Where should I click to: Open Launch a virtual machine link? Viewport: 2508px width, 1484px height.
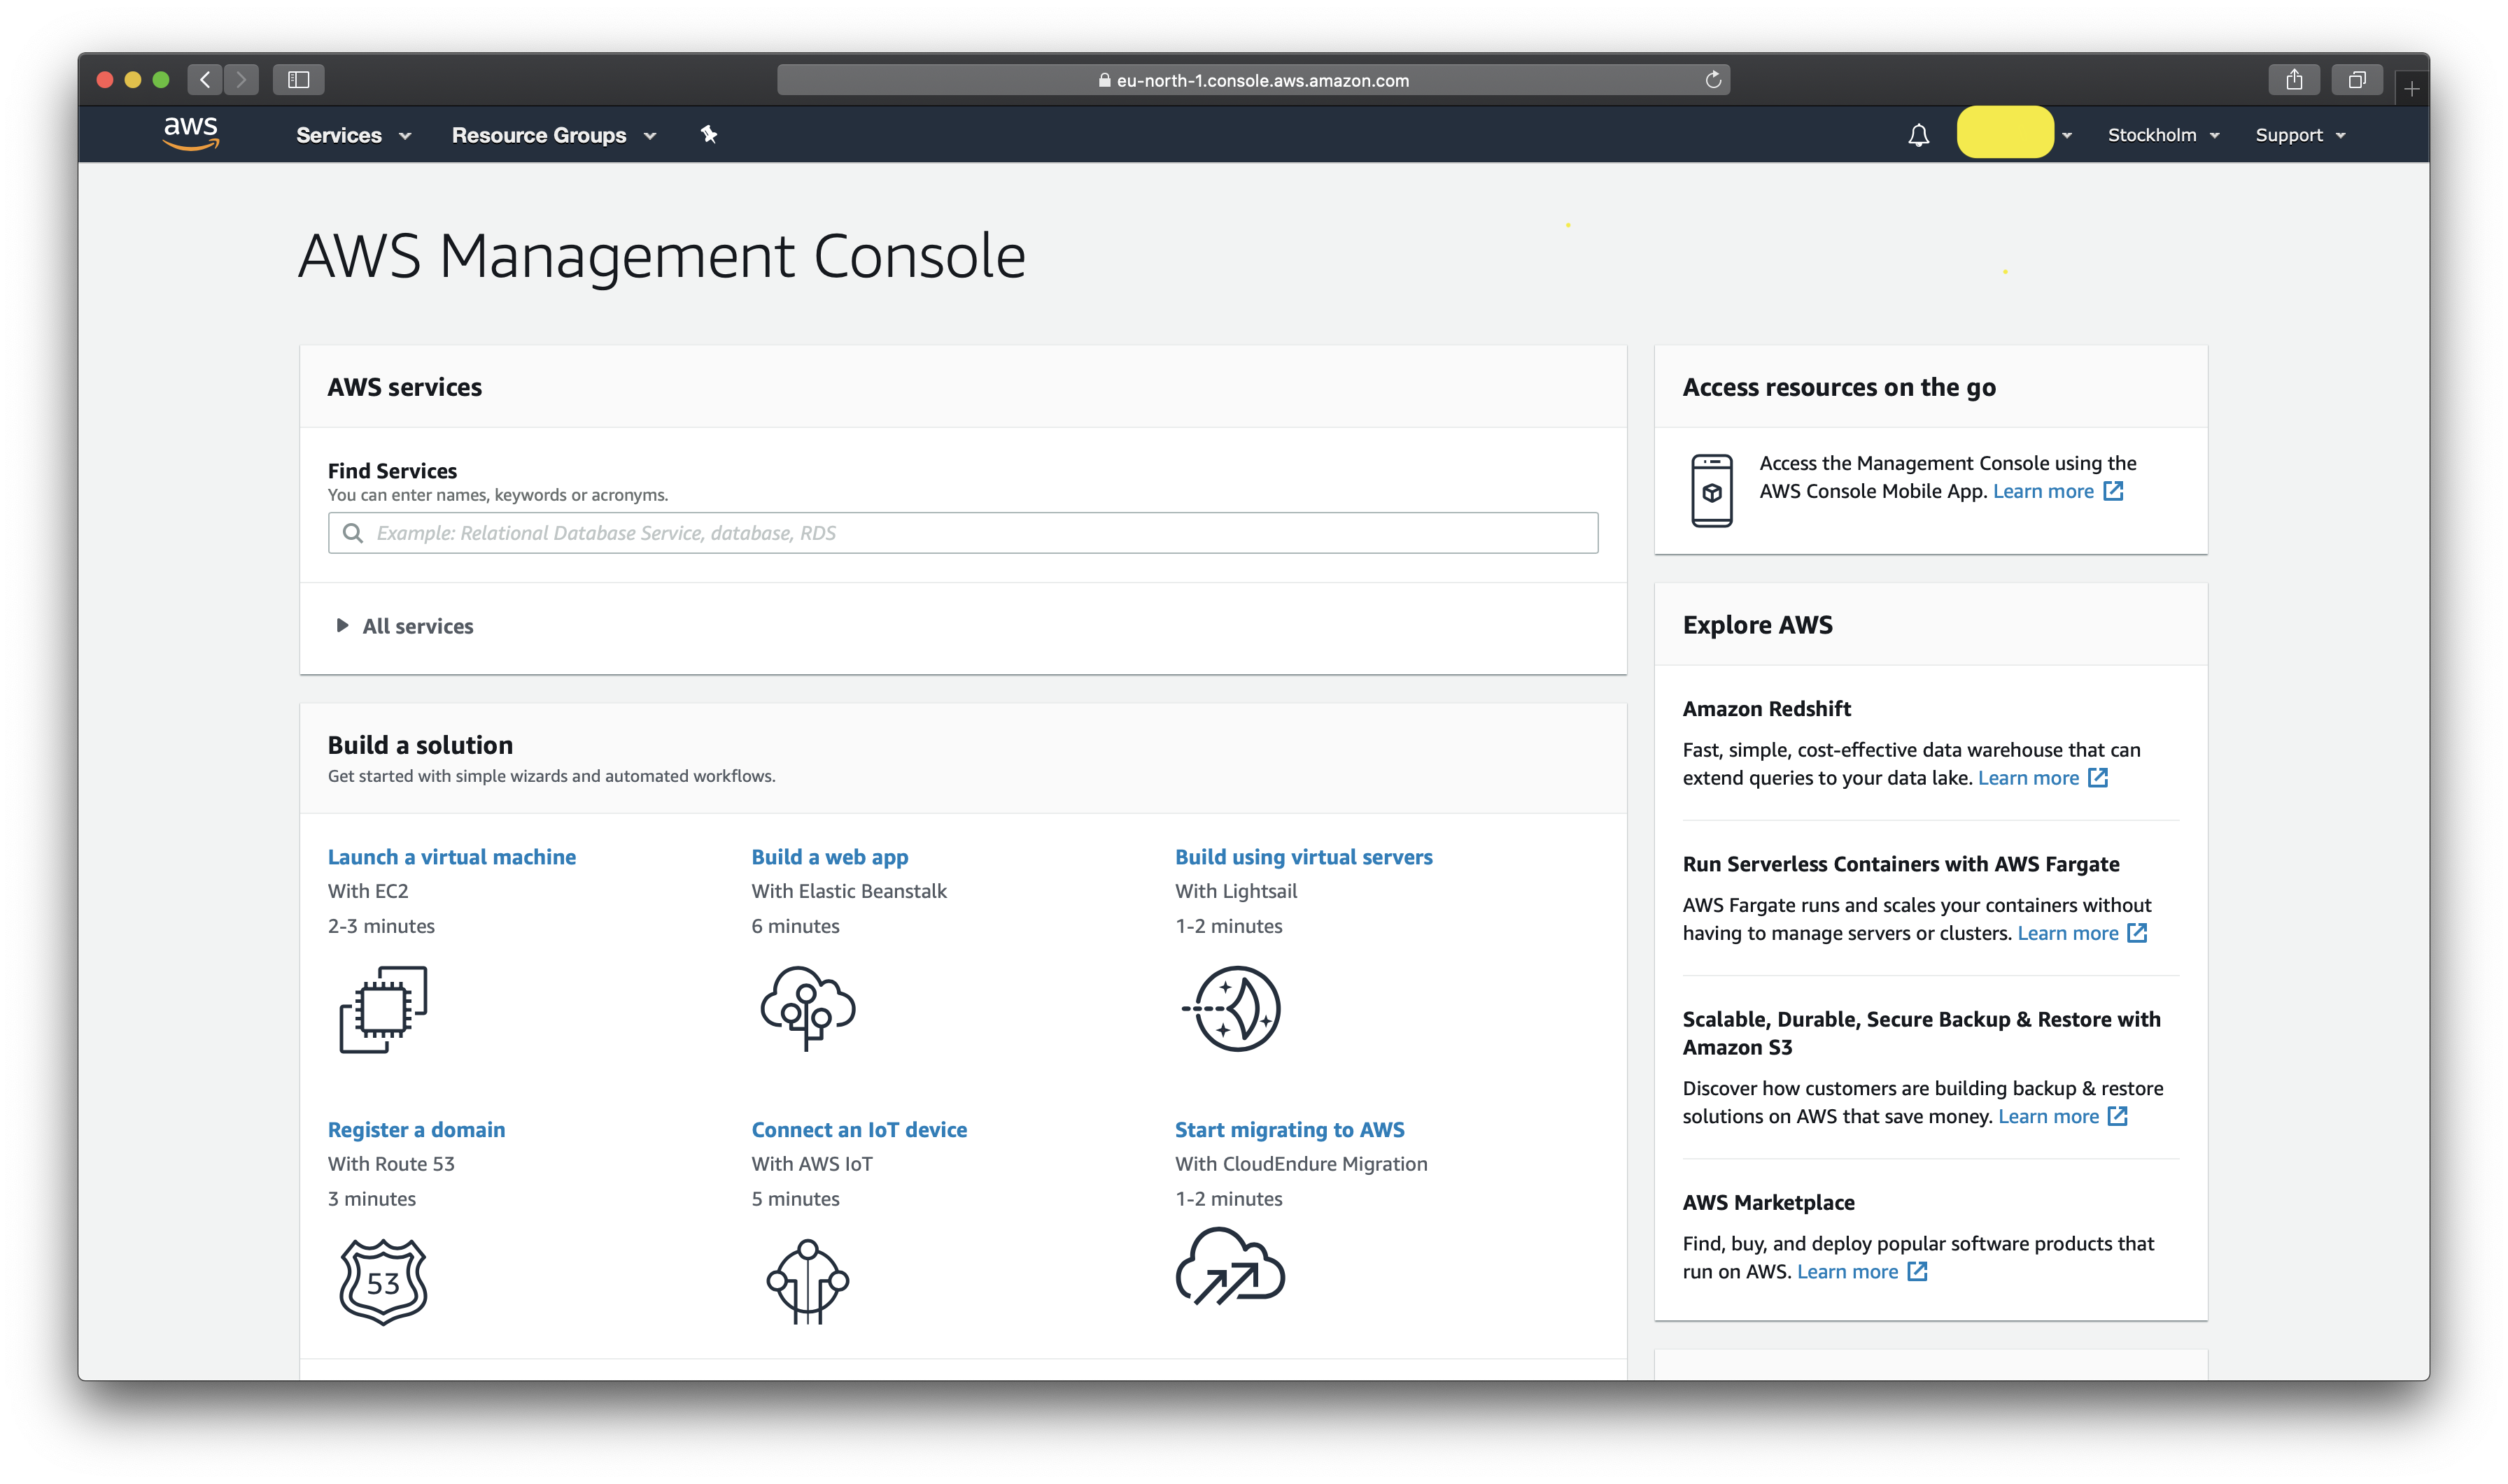click(451, 857)
